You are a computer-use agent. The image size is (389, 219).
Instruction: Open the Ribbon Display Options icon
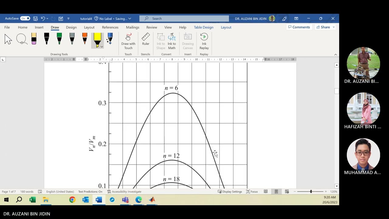click(296, 19)
